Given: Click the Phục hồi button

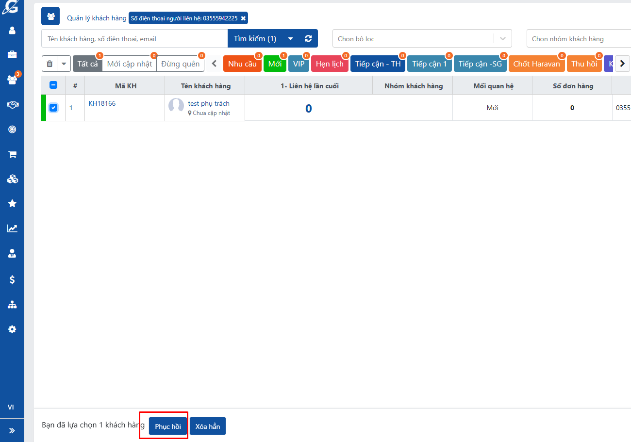Looking at the screenshot, I should 168,426.
